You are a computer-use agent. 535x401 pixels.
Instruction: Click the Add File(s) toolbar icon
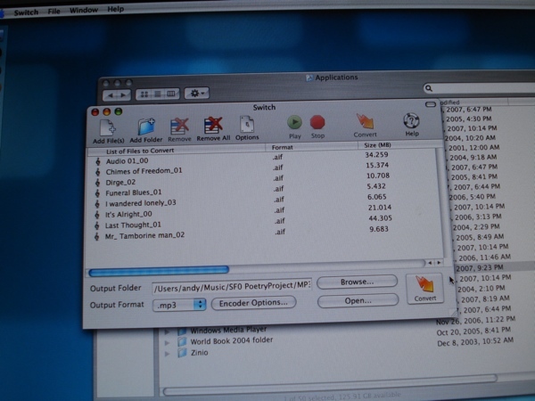coord(108,126)
